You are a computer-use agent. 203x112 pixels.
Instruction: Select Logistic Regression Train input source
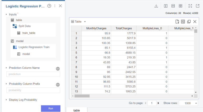tap(34, 47)
